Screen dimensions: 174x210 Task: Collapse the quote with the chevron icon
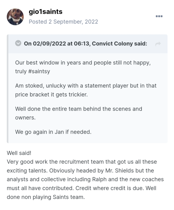[18, 43]
